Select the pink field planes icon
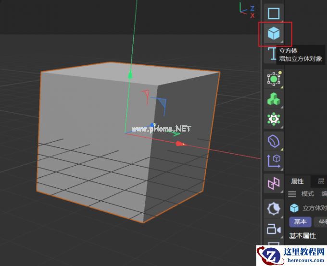This screenshot has width=327, height=266. click(x=274, y=183)
